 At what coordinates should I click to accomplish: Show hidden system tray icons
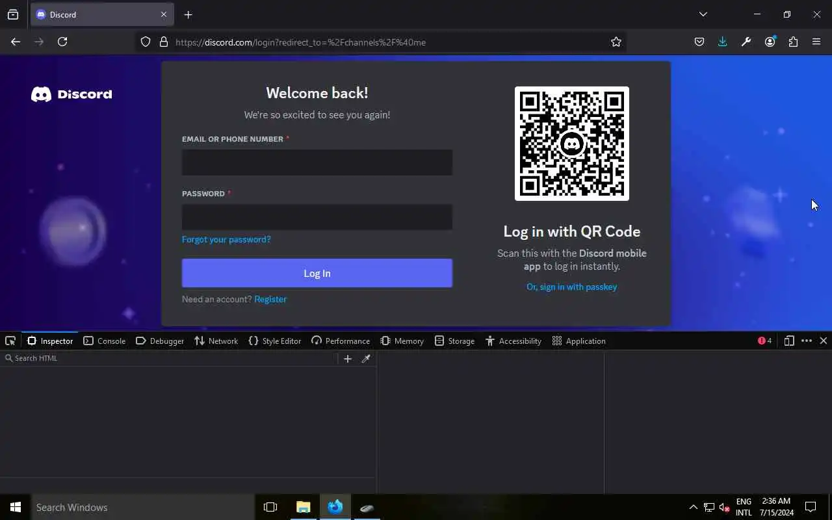click(x=693, y=507)
